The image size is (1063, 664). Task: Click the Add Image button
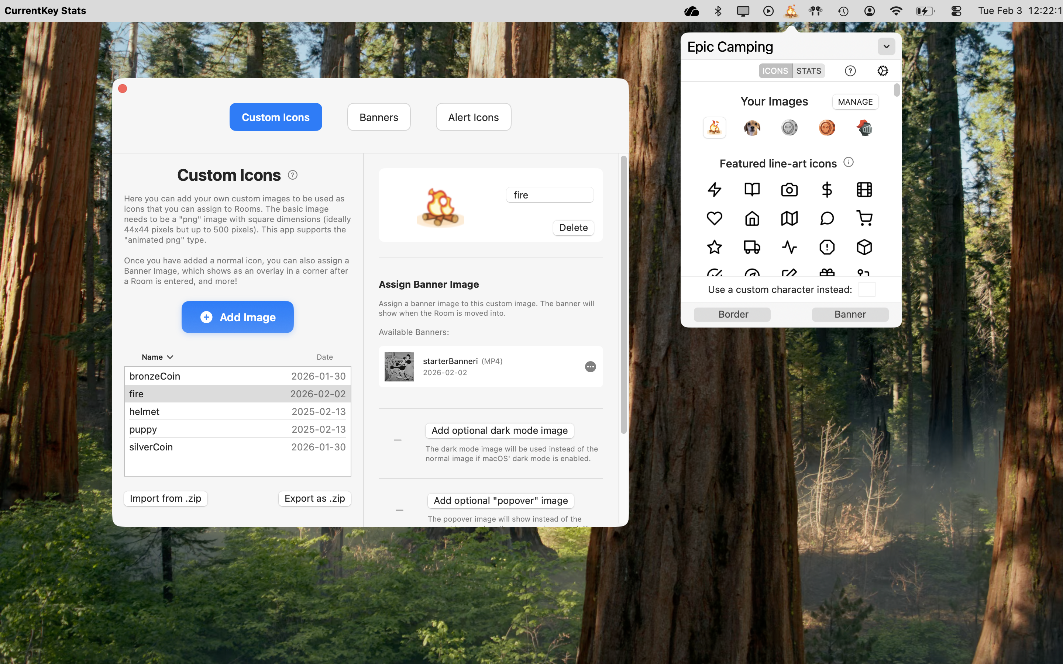click(x=237, y=317)
